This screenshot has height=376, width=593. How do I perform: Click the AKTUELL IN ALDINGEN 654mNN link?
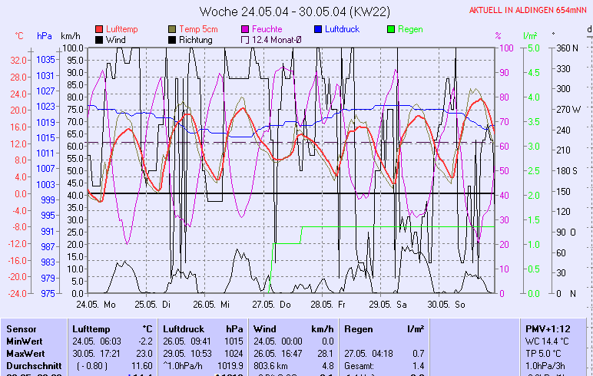(528, 10)
